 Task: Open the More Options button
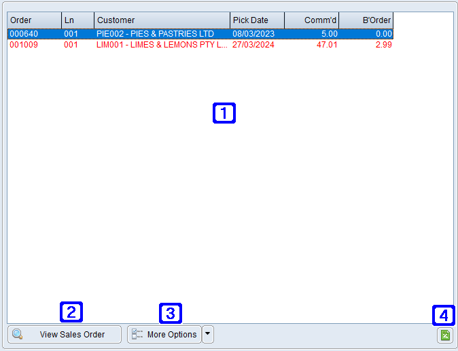point(164,335)
